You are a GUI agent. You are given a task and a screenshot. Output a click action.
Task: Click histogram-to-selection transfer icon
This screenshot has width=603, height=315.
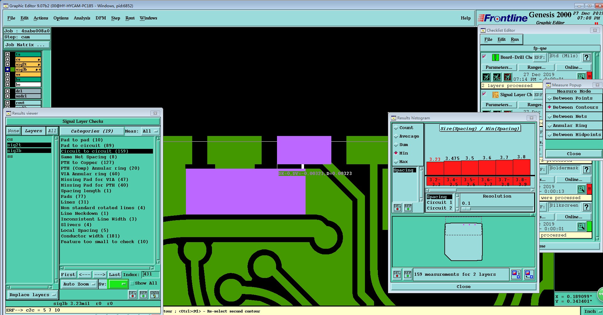pos(516,274)
